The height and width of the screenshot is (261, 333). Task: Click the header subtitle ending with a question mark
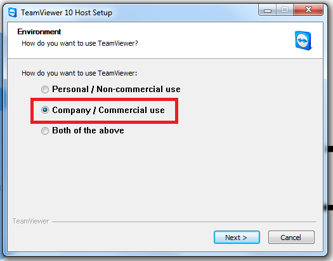tap(80, 43)
